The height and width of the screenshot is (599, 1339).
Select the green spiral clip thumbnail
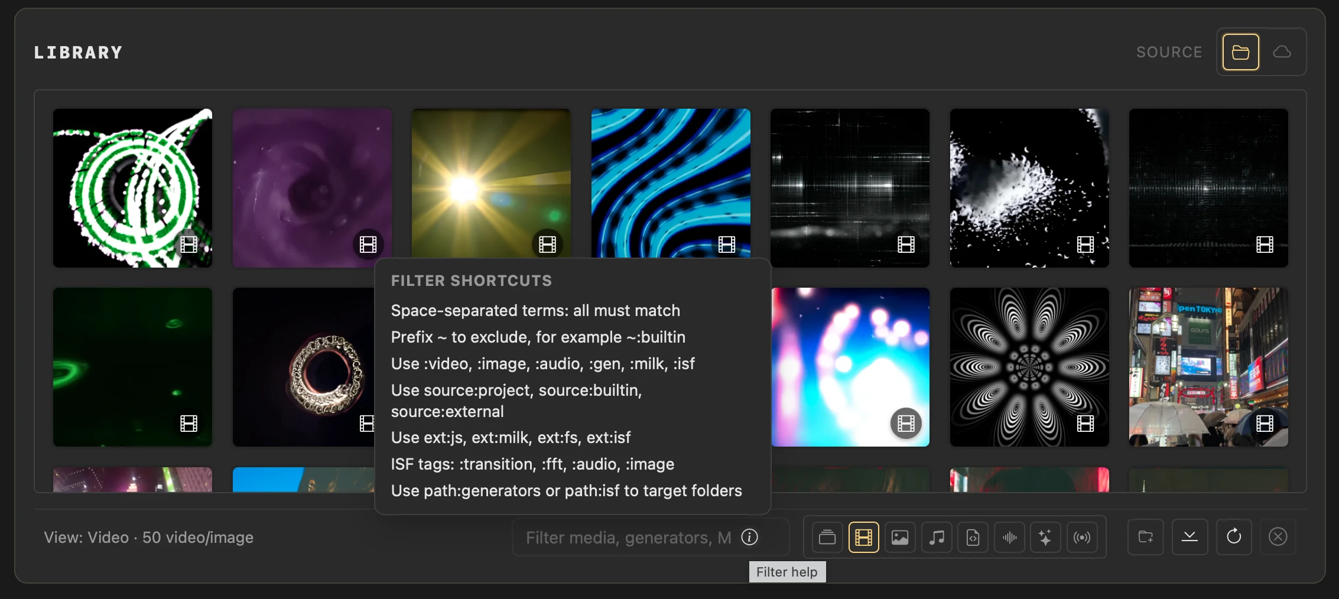132,188
